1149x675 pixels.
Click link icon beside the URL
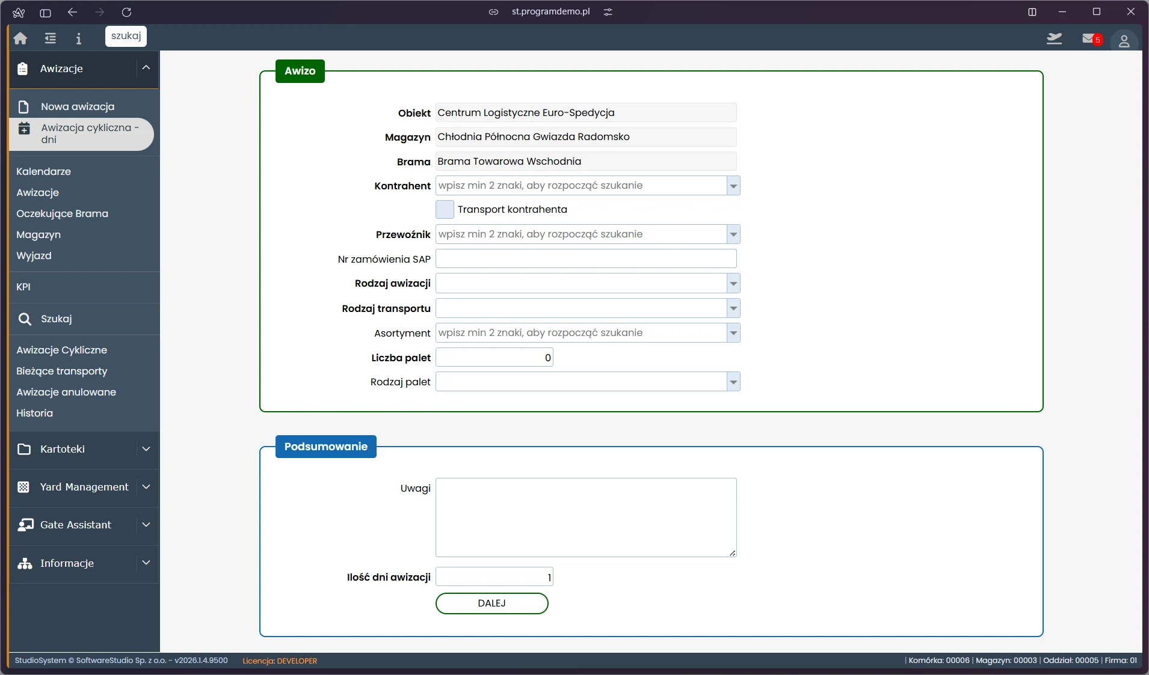tap(493, 12)
